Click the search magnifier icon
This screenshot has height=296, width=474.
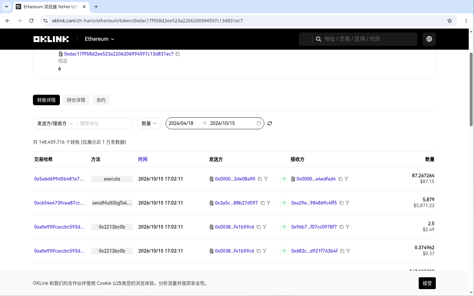pyautogui.click(x=318, y=39)
